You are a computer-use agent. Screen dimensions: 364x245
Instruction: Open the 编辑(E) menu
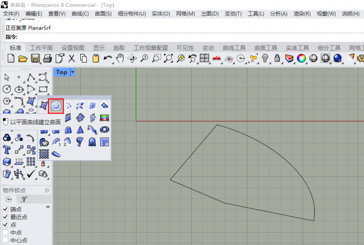click(x=34, y=14)
